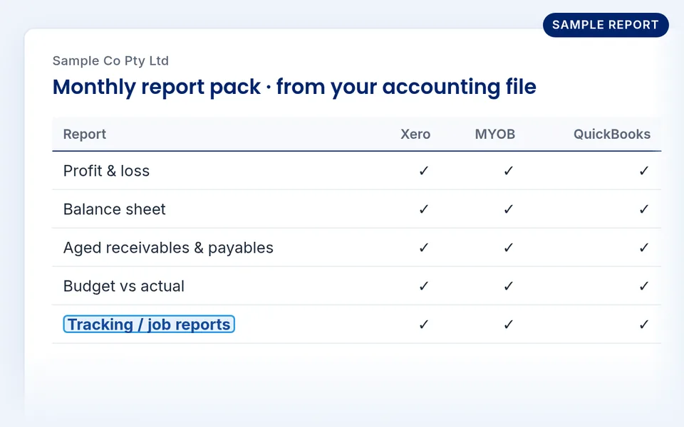Click the 'Xero' column header

pyautogui.click(x=415, y=135)
